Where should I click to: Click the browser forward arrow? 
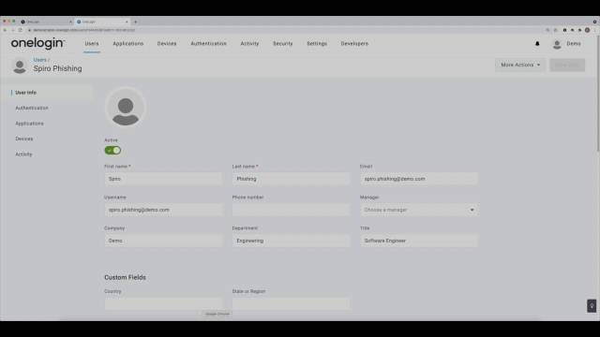click(x=12, y=30)
